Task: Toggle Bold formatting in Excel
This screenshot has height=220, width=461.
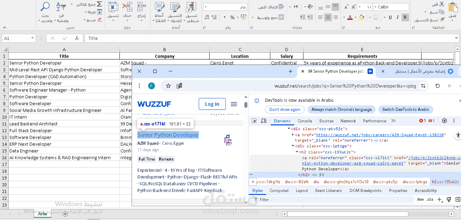Action: pyautogui.click(x=405, y=17)
